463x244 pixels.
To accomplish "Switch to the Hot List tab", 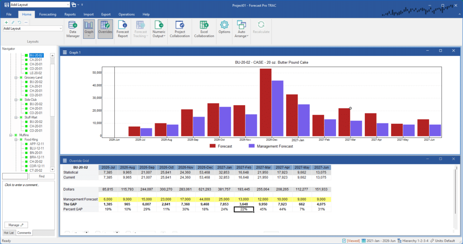I will (x=9, y=232).
